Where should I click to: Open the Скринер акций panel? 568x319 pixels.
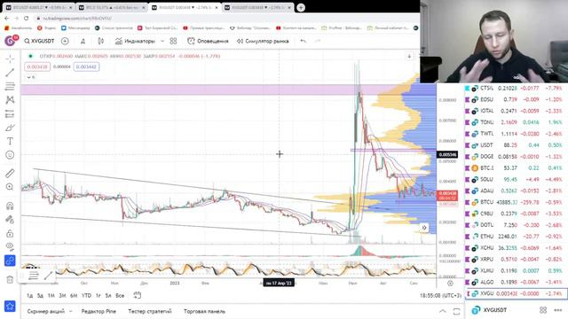45,311
